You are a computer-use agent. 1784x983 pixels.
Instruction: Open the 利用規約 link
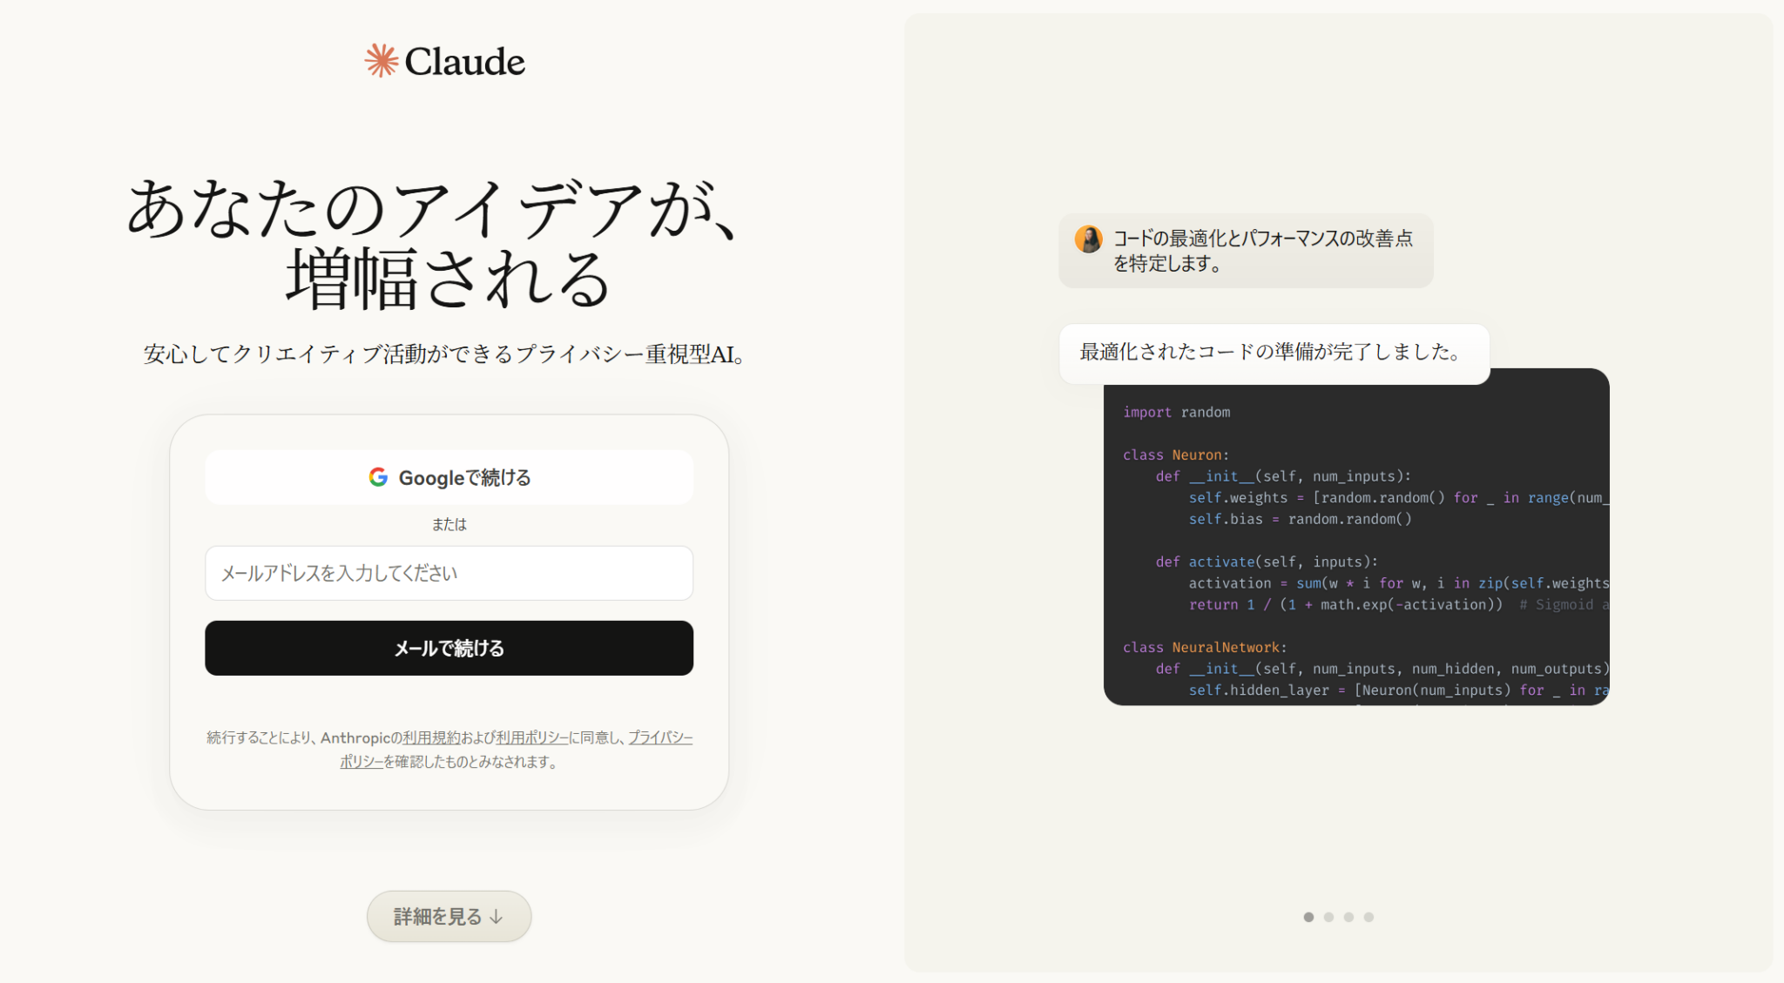click(432, 737)
